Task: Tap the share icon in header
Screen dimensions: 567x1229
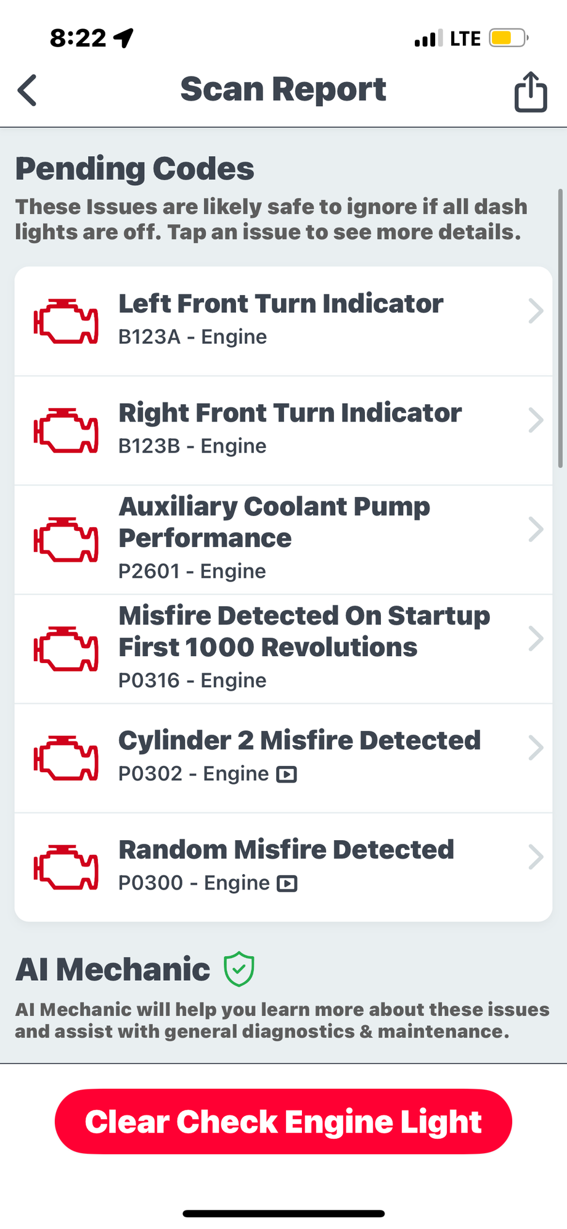Action: coord(531,92)
